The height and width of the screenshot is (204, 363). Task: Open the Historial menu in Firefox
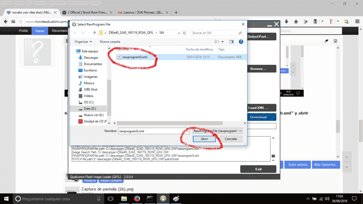(40, 2)
